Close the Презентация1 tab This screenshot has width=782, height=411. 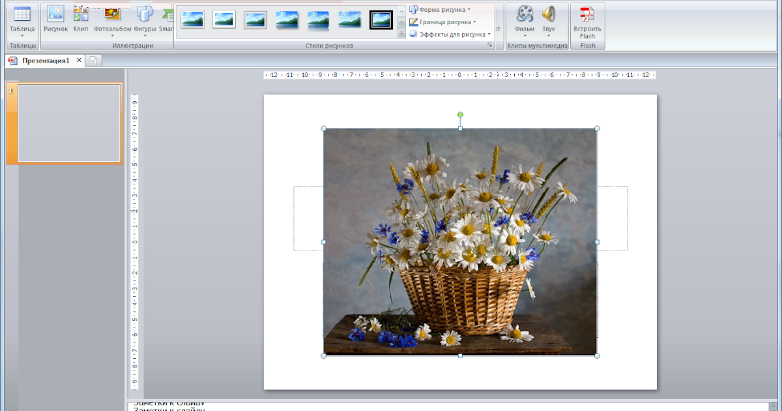(79, 60)
